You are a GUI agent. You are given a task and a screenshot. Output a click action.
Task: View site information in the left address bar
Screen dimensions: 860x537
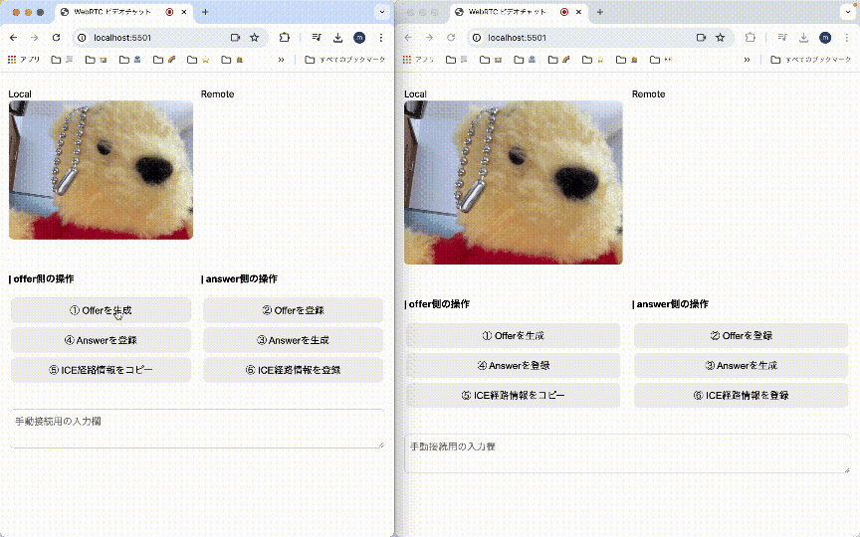pyautogui.click(x=82, y=38)
